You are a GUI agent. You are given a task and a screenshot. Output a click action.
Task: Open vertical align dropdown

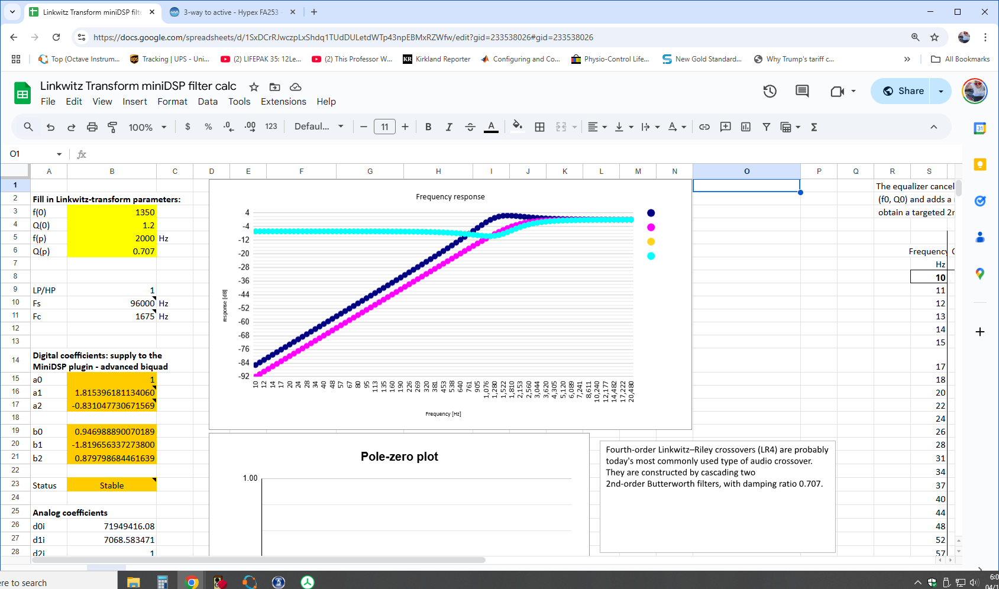[x=624, y=127]
